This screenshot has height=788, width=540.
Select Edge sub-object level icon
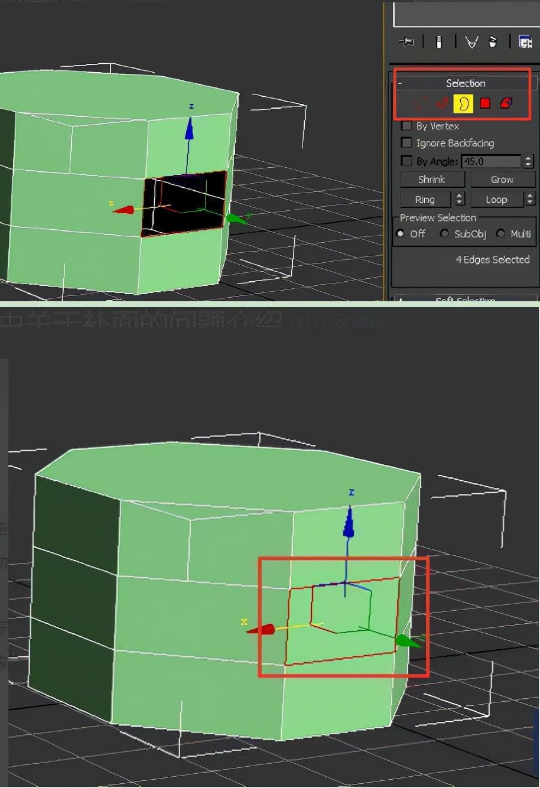coord(442,104)
